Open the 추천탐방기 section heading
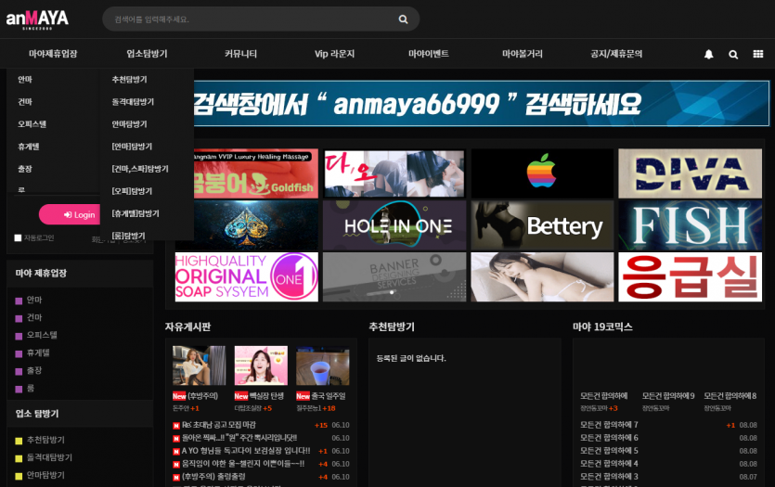 [392, 327]
